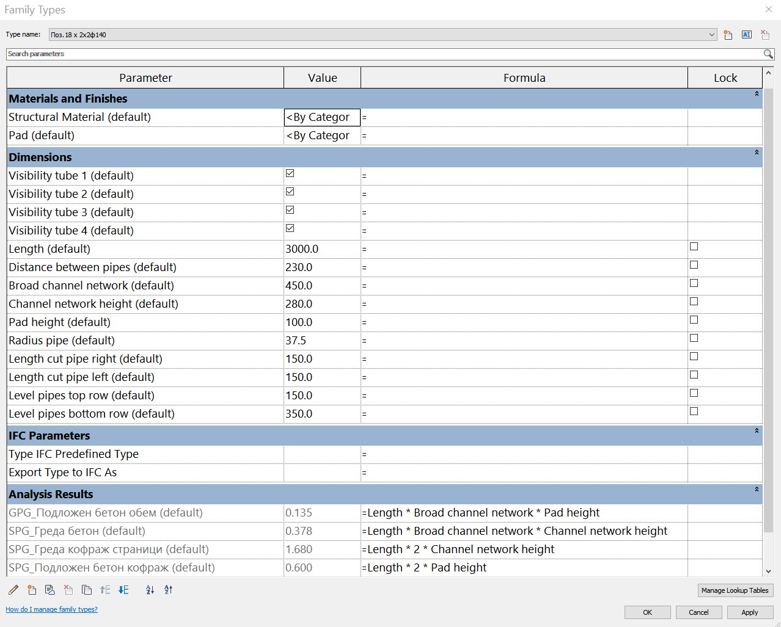
Task: Click the Value column header
Action: pyautogui.click(x=323, y=78)
